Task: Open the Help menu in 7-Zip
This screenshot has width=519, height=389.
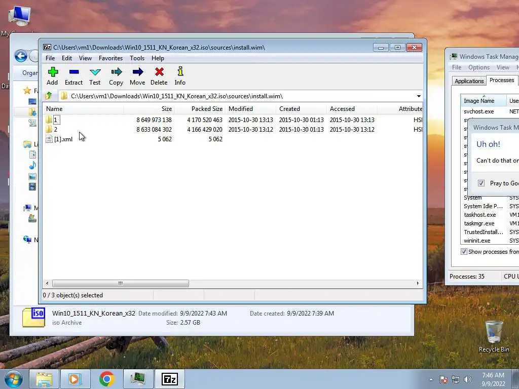Action: (158, 58)
